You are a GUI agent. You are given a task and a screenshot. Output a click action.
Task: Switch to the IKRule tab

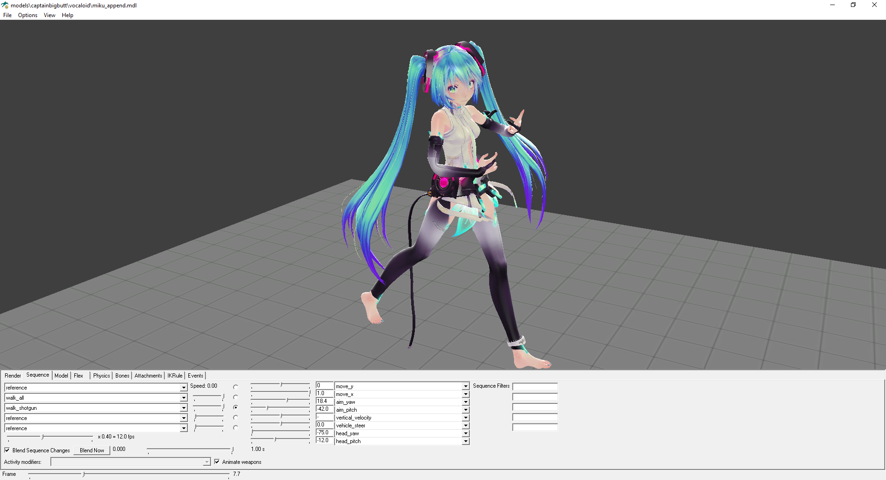pos(175,376)
